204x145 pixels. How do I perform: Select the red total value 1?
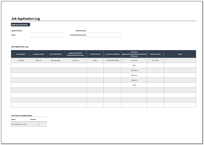coord(39,125)
